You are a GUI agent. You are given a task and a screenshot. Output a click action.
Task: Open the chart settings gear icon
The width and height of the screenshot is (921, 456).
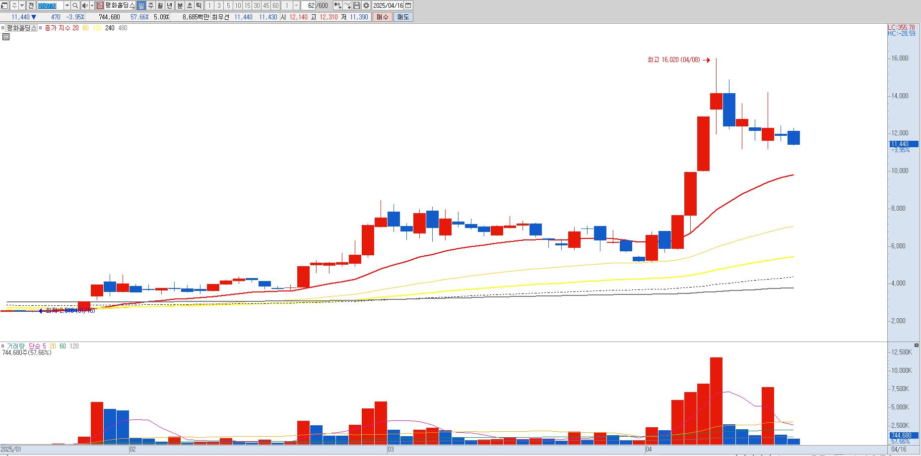coord(366,5)
